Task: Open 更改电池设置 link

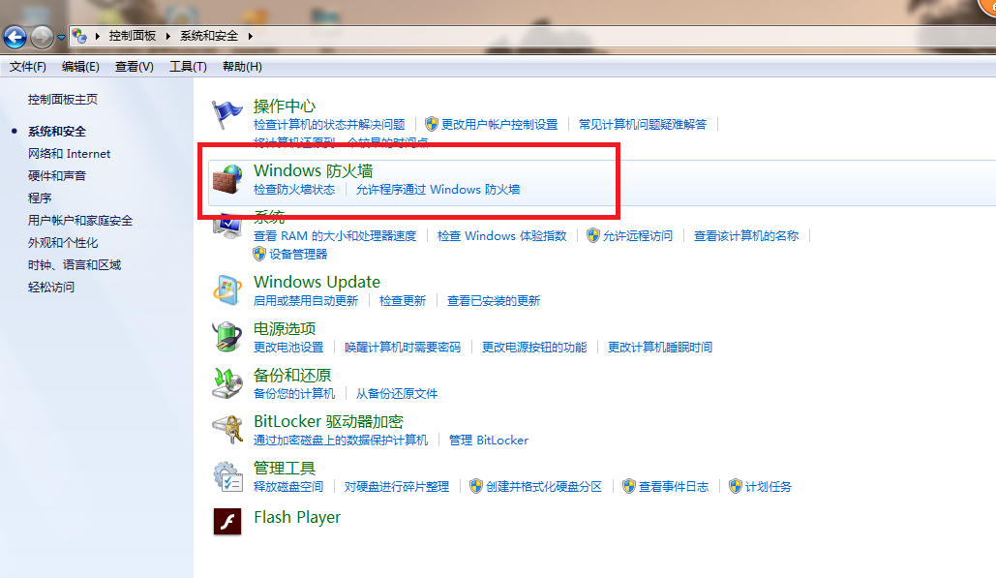Action: click(288, 348)
